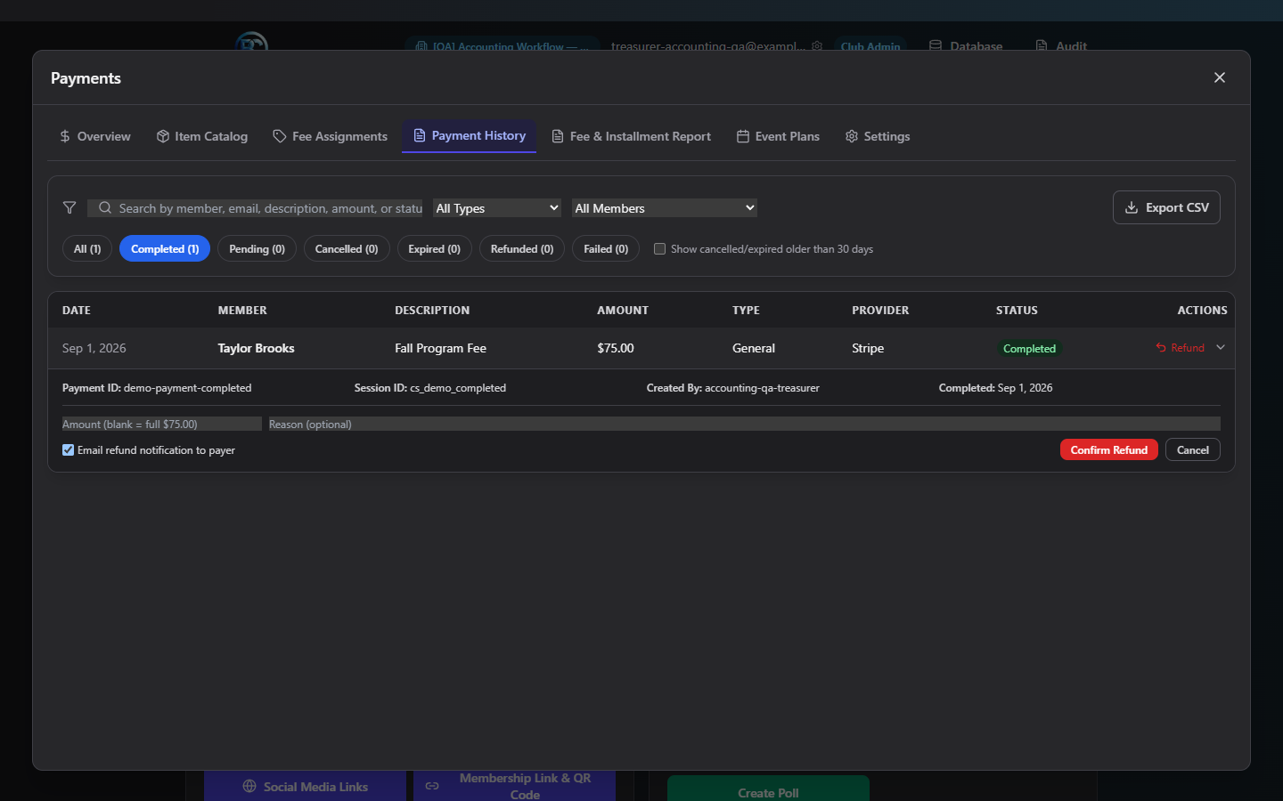Screen dimensions: 1283x801
Task: Click the calendar icon on Event Plans
Action: 743,136
